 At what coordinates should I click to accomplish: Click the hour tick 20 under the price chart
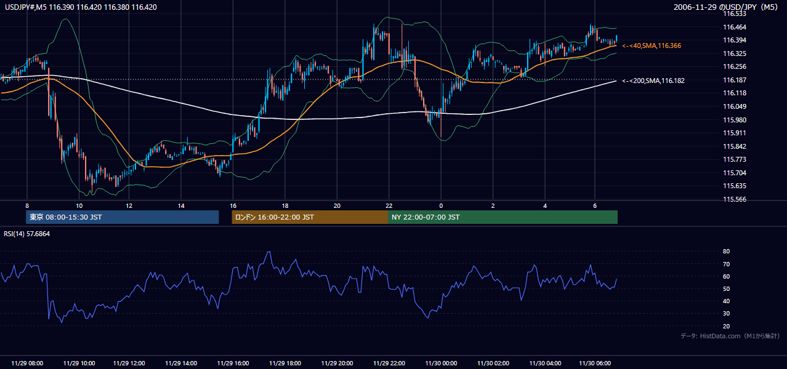[337, 205]
